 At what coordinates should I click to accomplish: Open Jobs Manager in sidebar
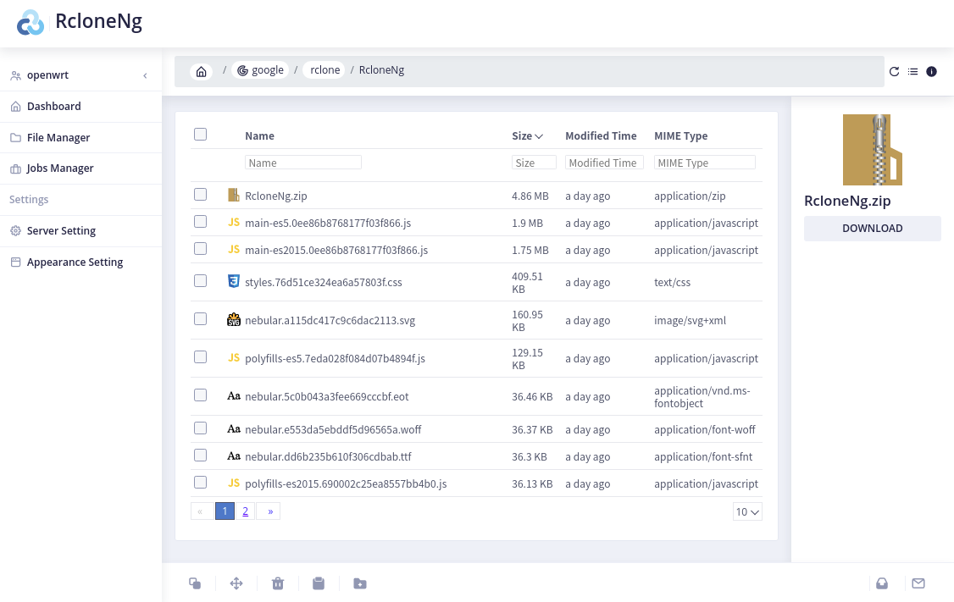(81, 168)
